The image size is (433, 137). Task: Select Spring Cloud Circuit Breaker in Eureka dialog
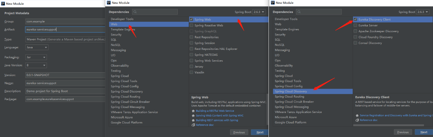point(313,102)
